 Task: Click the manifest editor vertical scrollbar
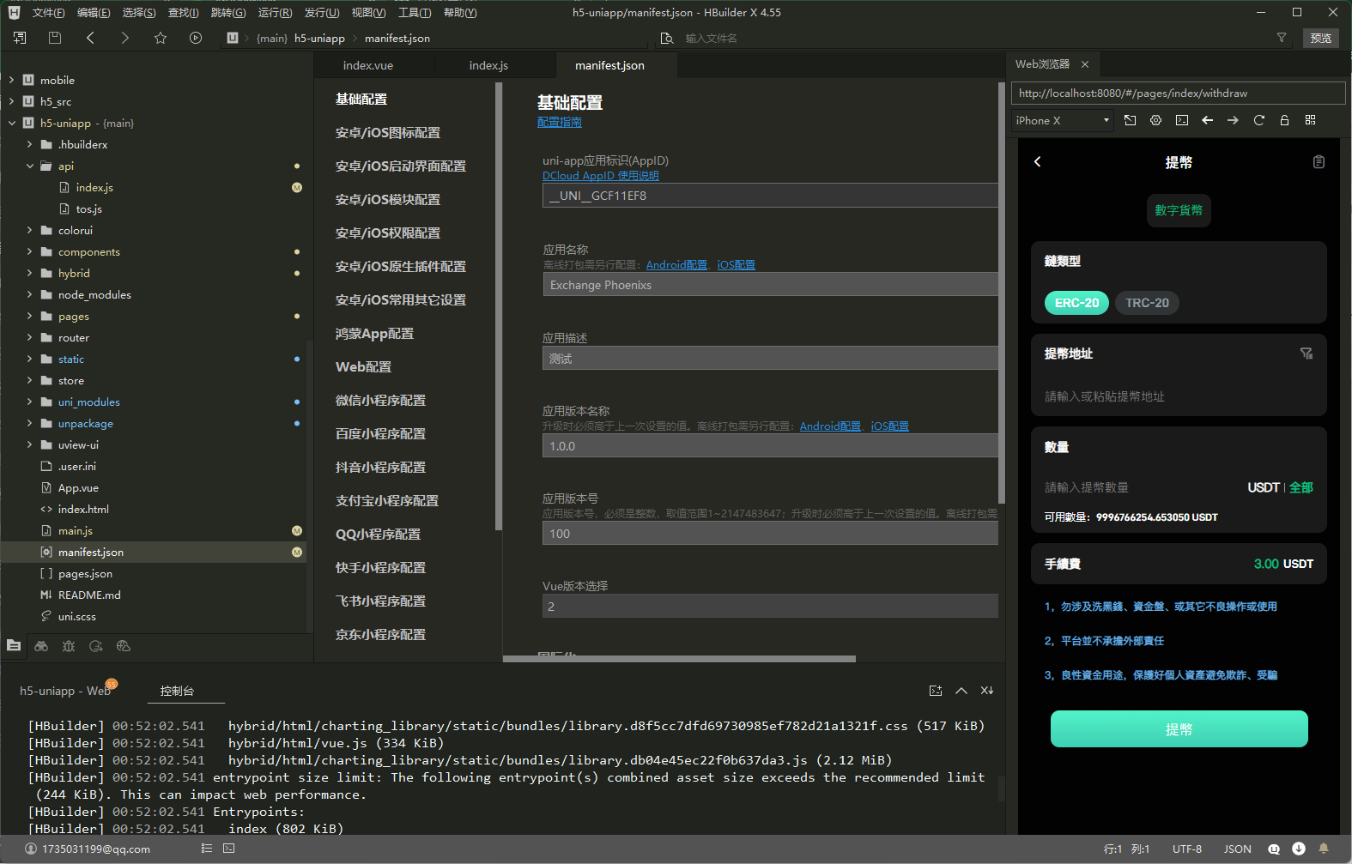1001,293
